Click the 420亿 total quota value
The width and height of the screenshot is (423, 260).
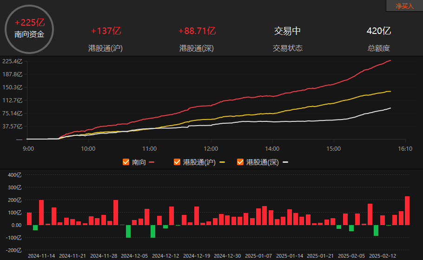(379, 31)
